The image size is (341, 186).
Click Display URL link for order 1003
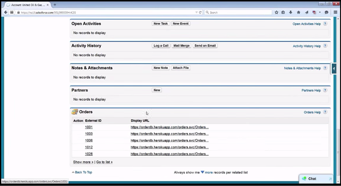(170, 134)
